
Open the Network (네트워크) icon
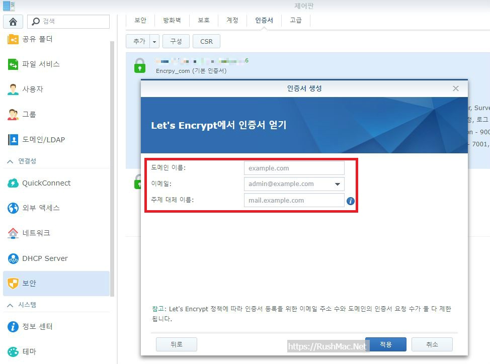point(13,233)
